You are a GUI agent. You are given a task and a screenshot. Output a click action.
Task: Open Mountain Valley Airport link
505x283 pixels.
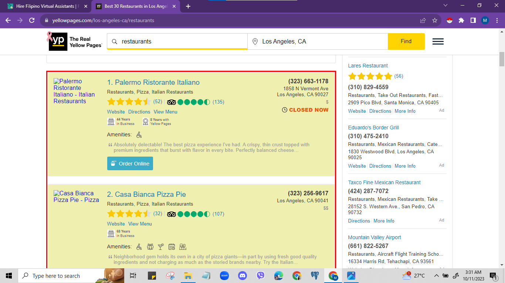pyautogui.click(x=374, y=237)
